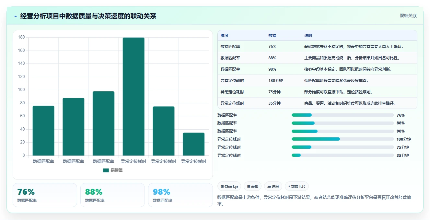This screenshot has height=220, width=430.
Task: Click the 数据卡片 tag sparkle icon
Action: [289, 186]
